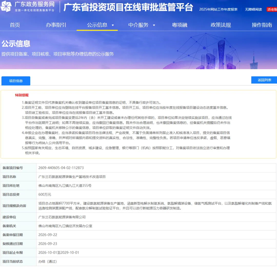Expand the 中介服务 dropdown arrow
Viewport: 277px width, 267px height.
click(154, 25)
